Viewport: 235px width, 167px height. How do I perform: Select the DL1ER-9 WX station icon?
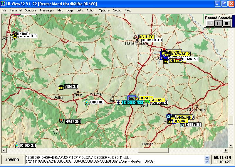pos(61,121)
